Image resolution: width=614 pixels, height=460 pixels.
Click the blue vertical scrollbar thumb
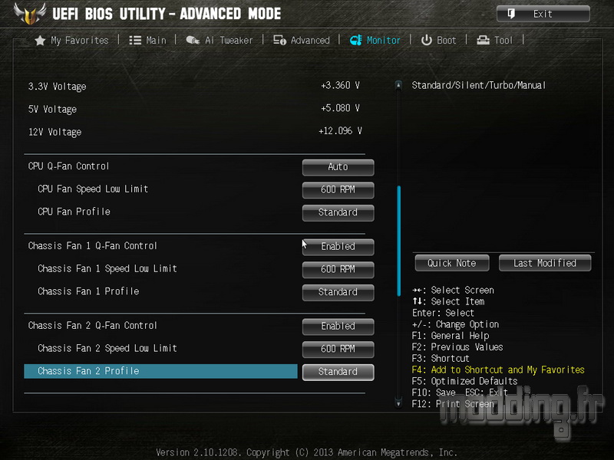[x=398, y=241]
